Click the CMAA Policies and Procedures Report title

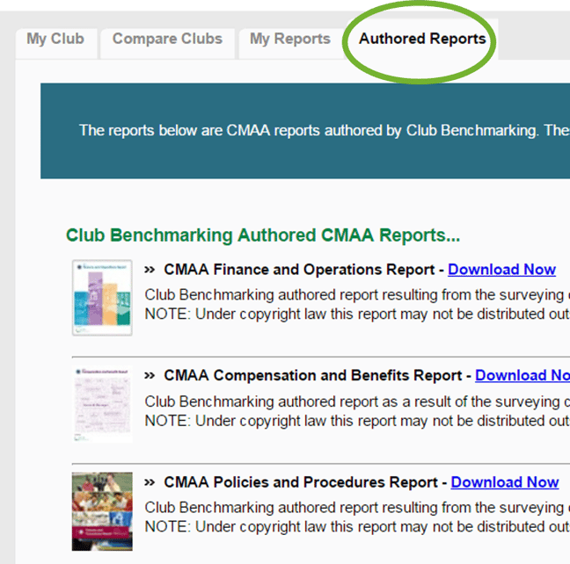[301, 482]
